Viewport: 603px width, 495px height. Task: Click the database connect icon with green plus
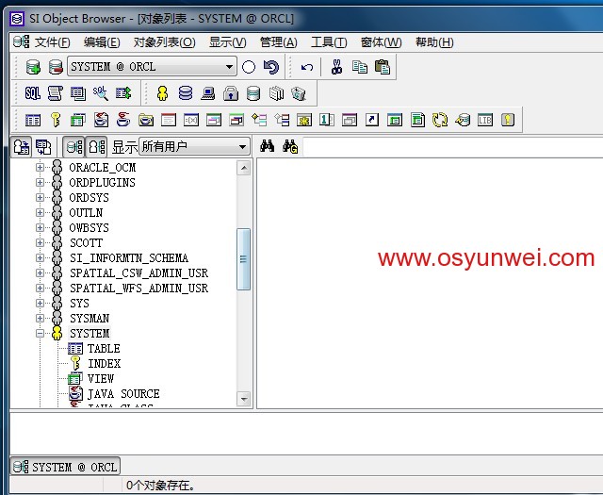click(x=33, y=67)
